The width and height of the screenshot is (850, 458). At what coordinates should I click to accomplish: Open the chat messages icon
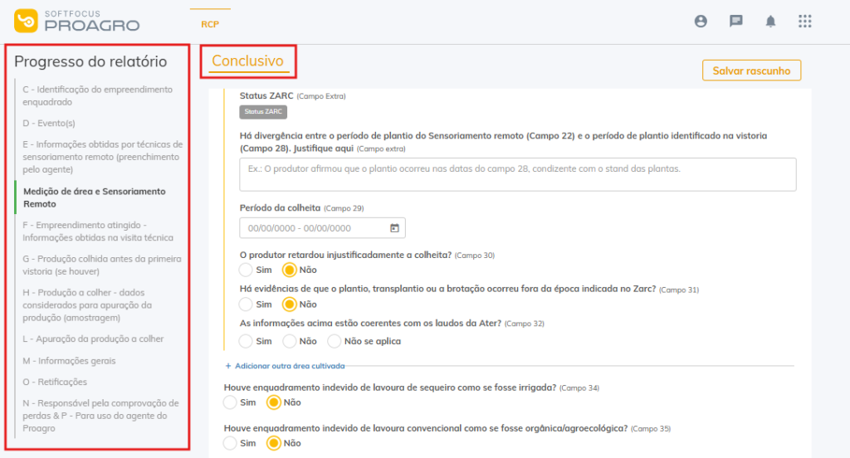[x=735, y=22]
